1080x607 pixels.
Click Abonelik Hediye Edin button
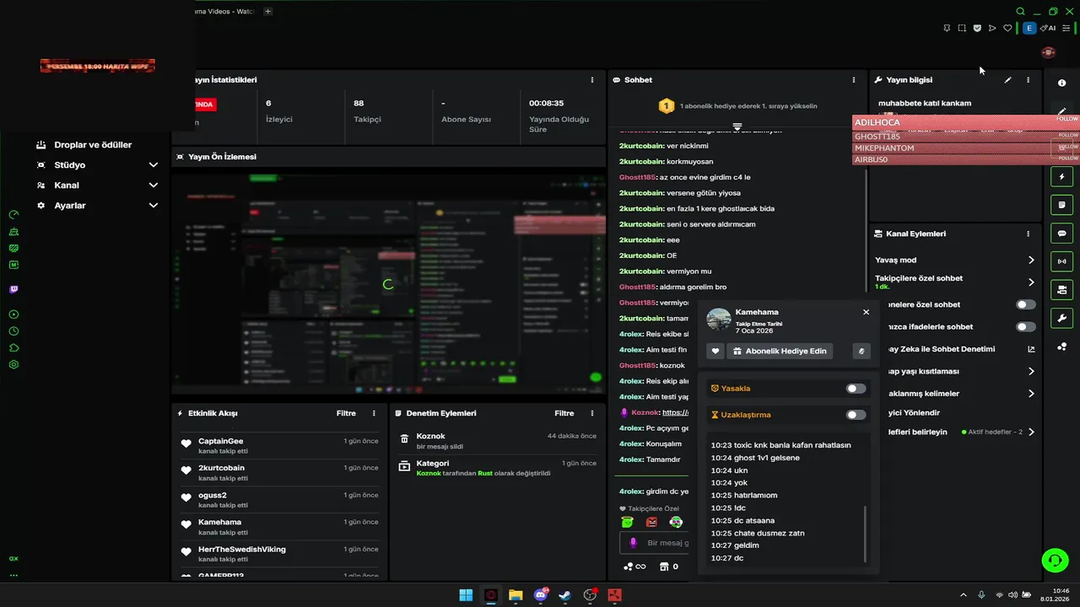tap(780, 351)
